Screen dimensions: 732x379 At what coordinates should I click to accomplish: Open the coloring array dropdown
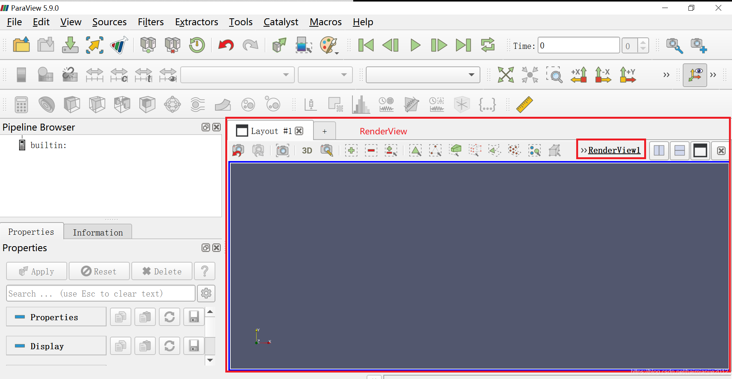pos(237,75)
